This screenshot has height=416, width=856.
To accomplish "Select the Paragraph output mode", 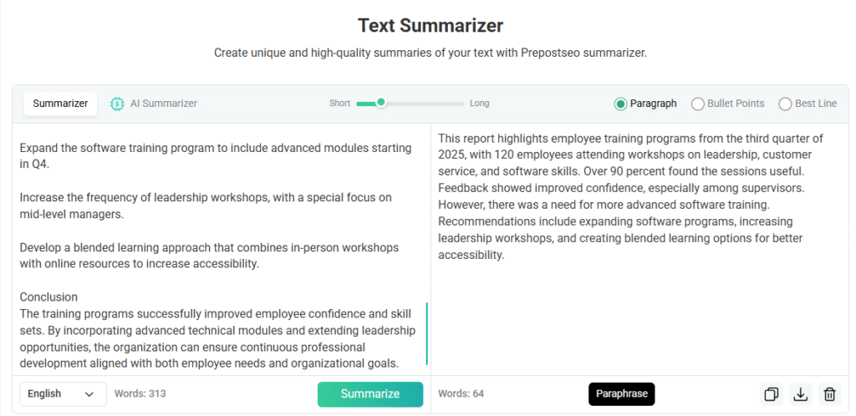I will point(620,104).
